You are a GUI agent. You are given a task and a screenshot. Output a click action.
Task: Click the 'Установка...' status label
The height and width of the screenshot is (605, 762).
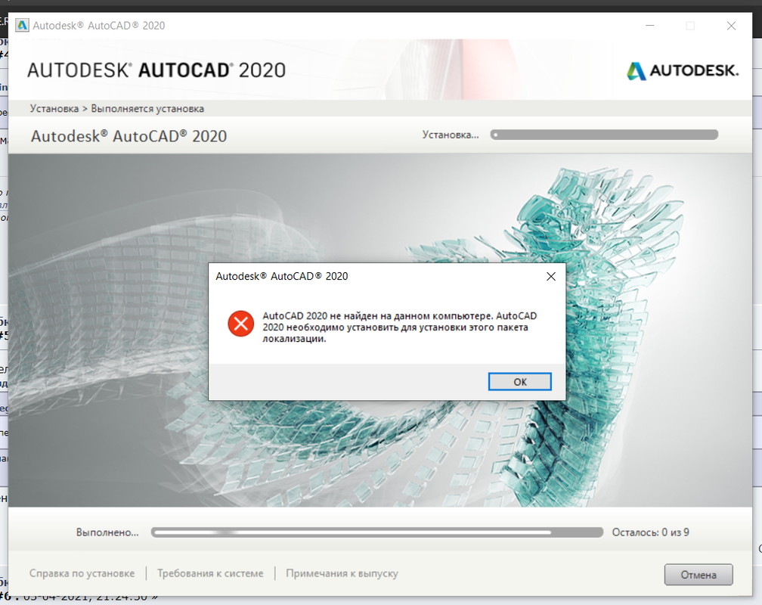point(451,135)
